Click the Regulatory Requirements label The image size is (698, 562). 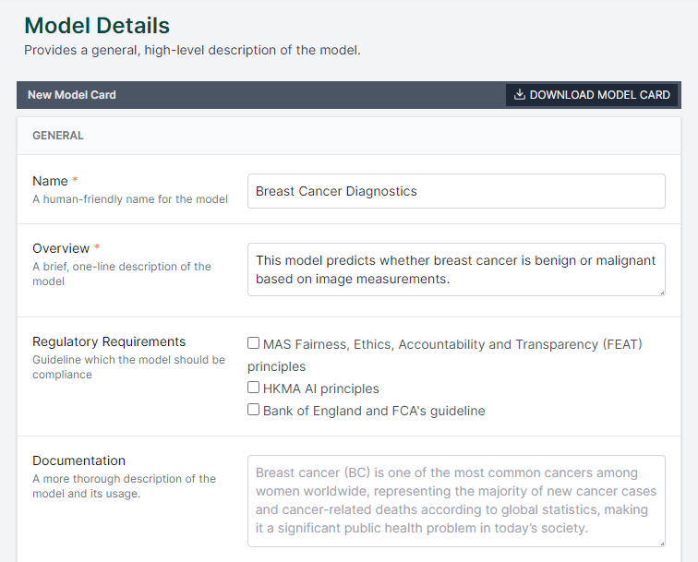coord(109,341)
